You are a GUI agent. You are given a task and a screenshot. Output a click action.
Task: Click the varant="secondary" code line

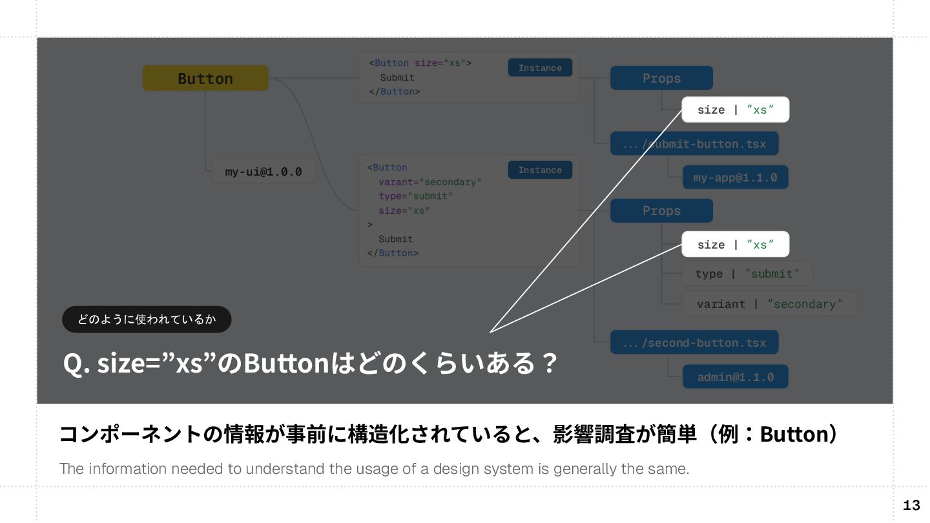430,182
